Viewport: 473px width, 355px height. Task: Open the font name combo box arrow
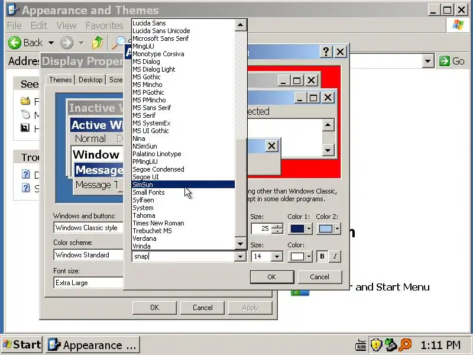pyautogui.click(x=240, y=257)
